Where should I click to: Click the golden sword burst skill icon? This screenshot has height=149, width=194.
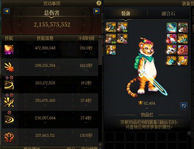pyautogui.click(x=9, y=102)
